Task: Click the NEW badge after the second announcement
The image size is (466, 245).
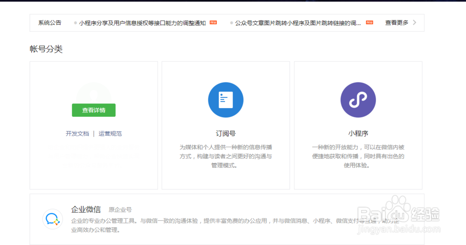Action: 370,22
